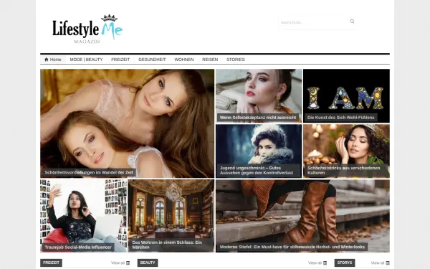430x269 pixels.
Task: Open the MODE | BEAUTY menu
Action: 86,60
